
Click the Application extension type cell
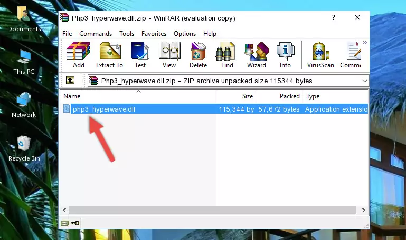tap(336, 109)
